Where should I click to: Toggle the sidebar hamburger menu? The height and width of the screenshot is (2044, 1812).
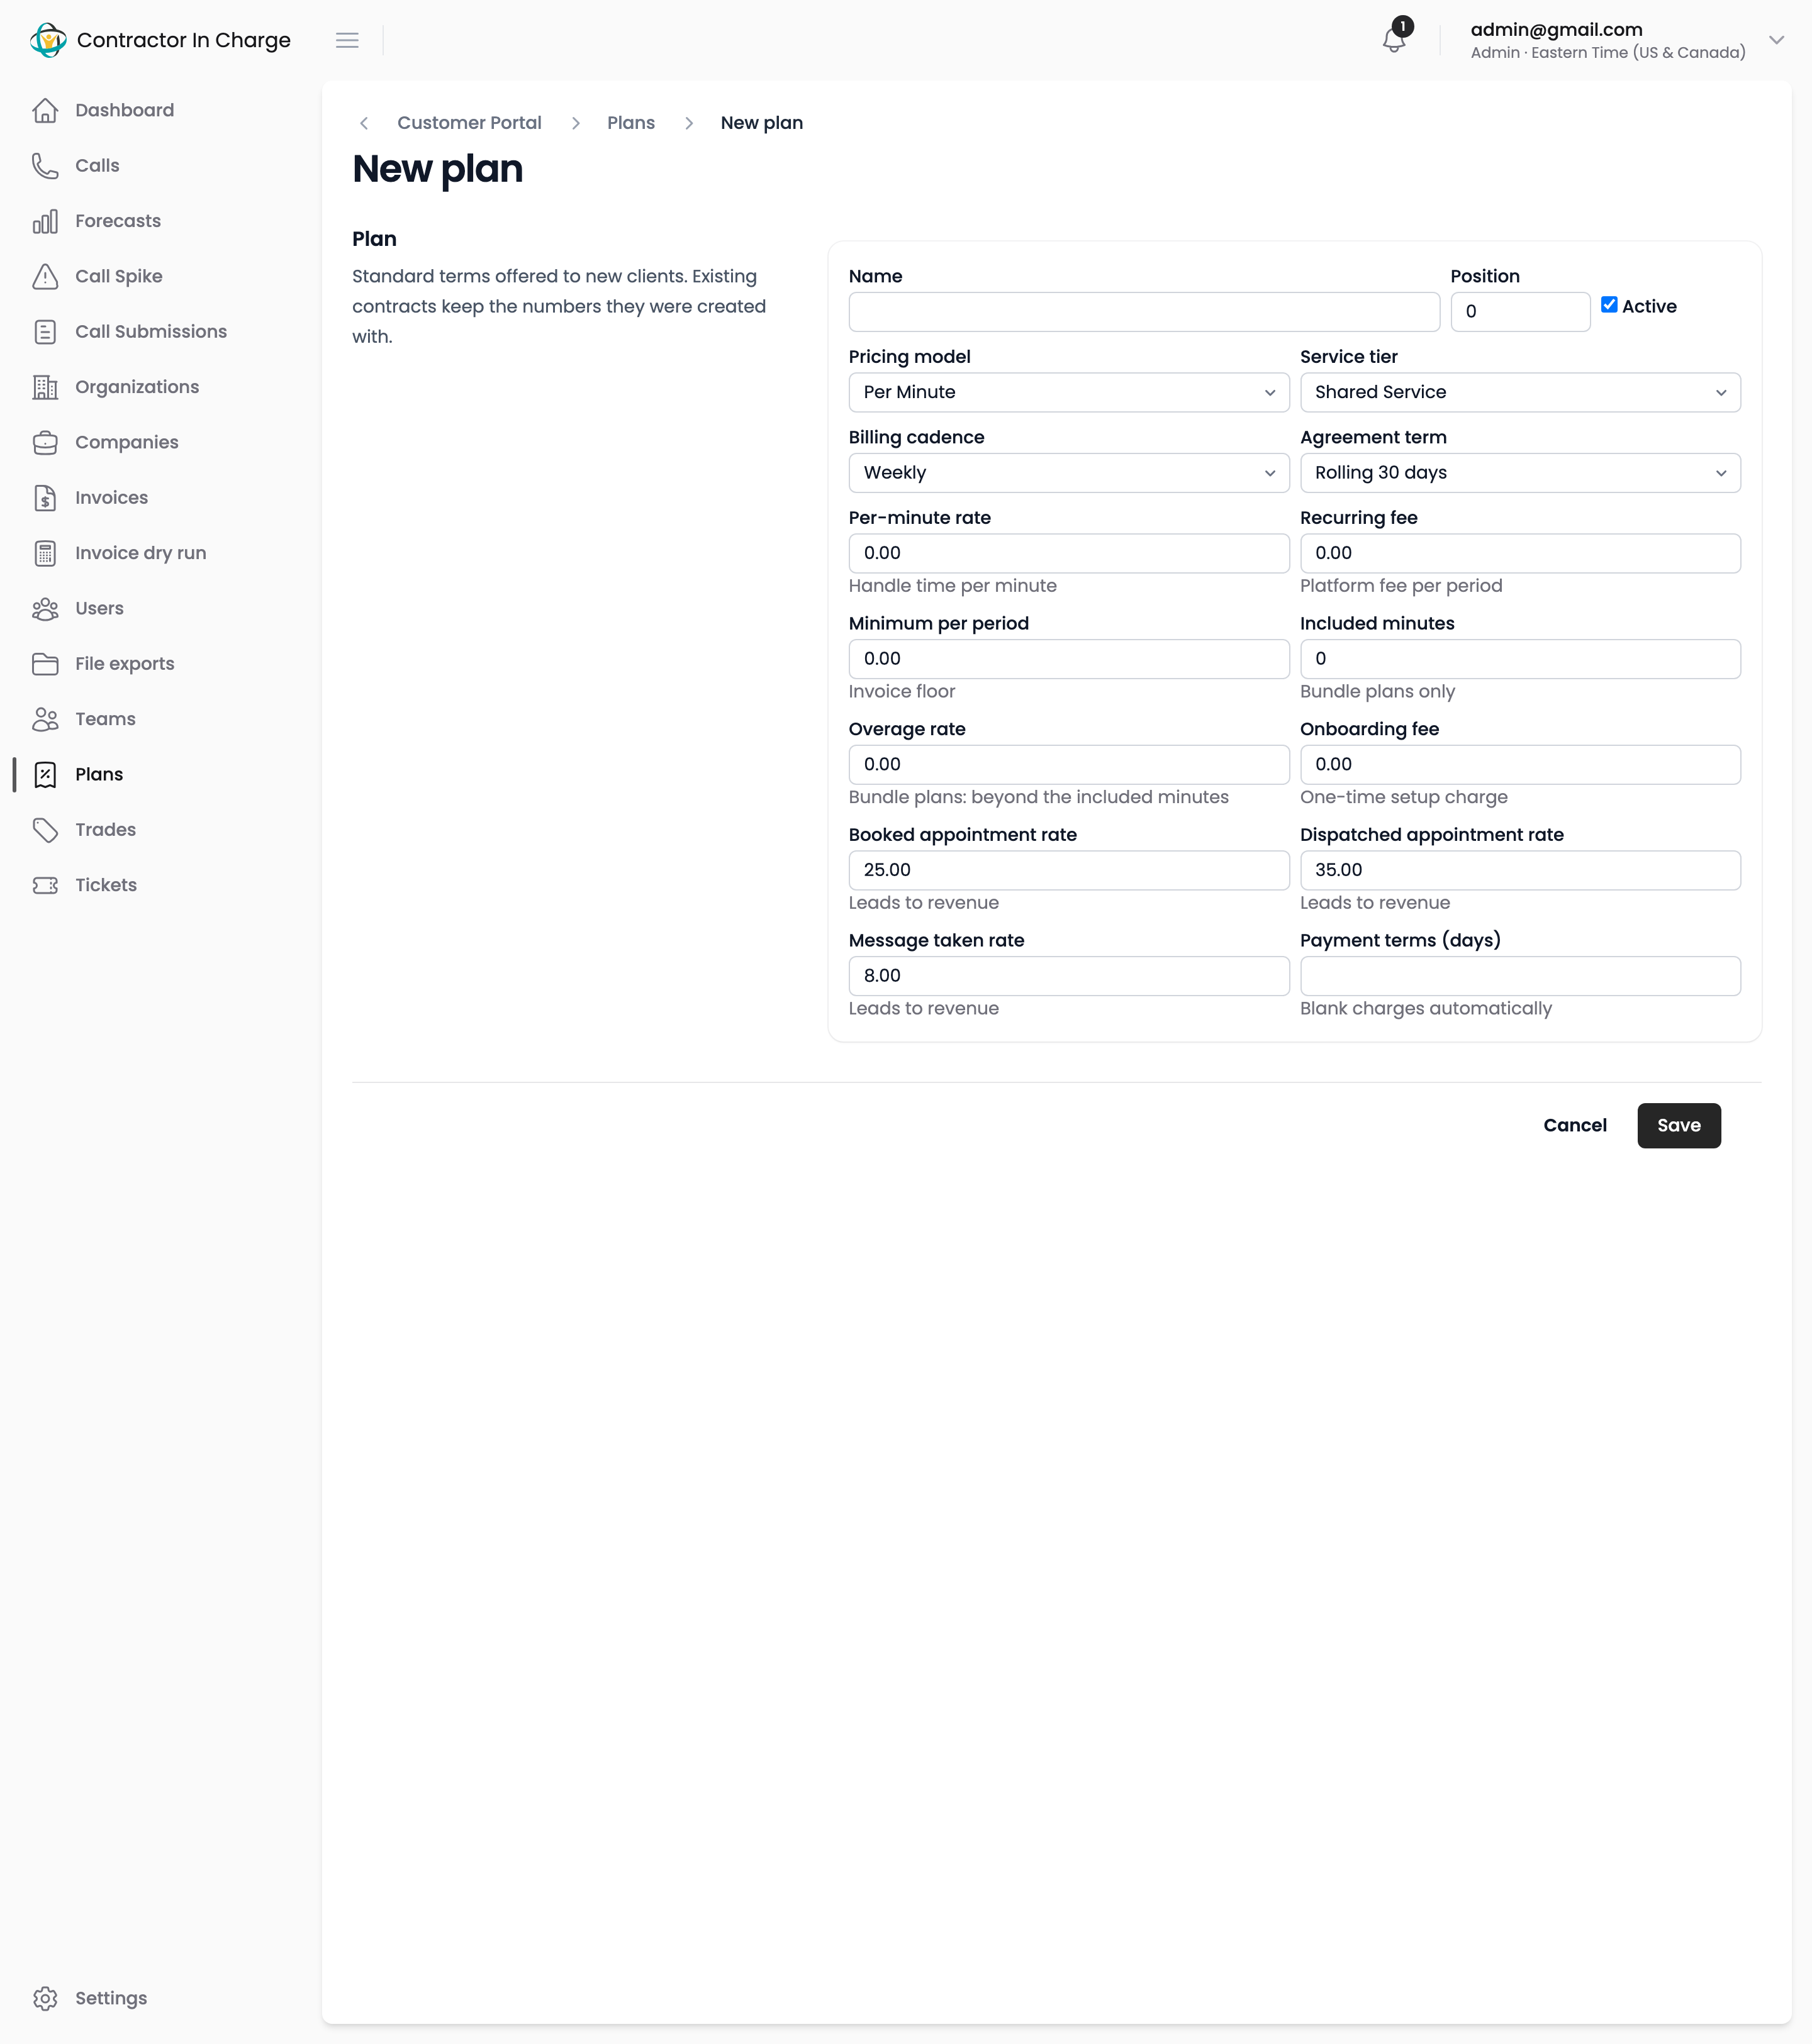click(x=347, y=40)
